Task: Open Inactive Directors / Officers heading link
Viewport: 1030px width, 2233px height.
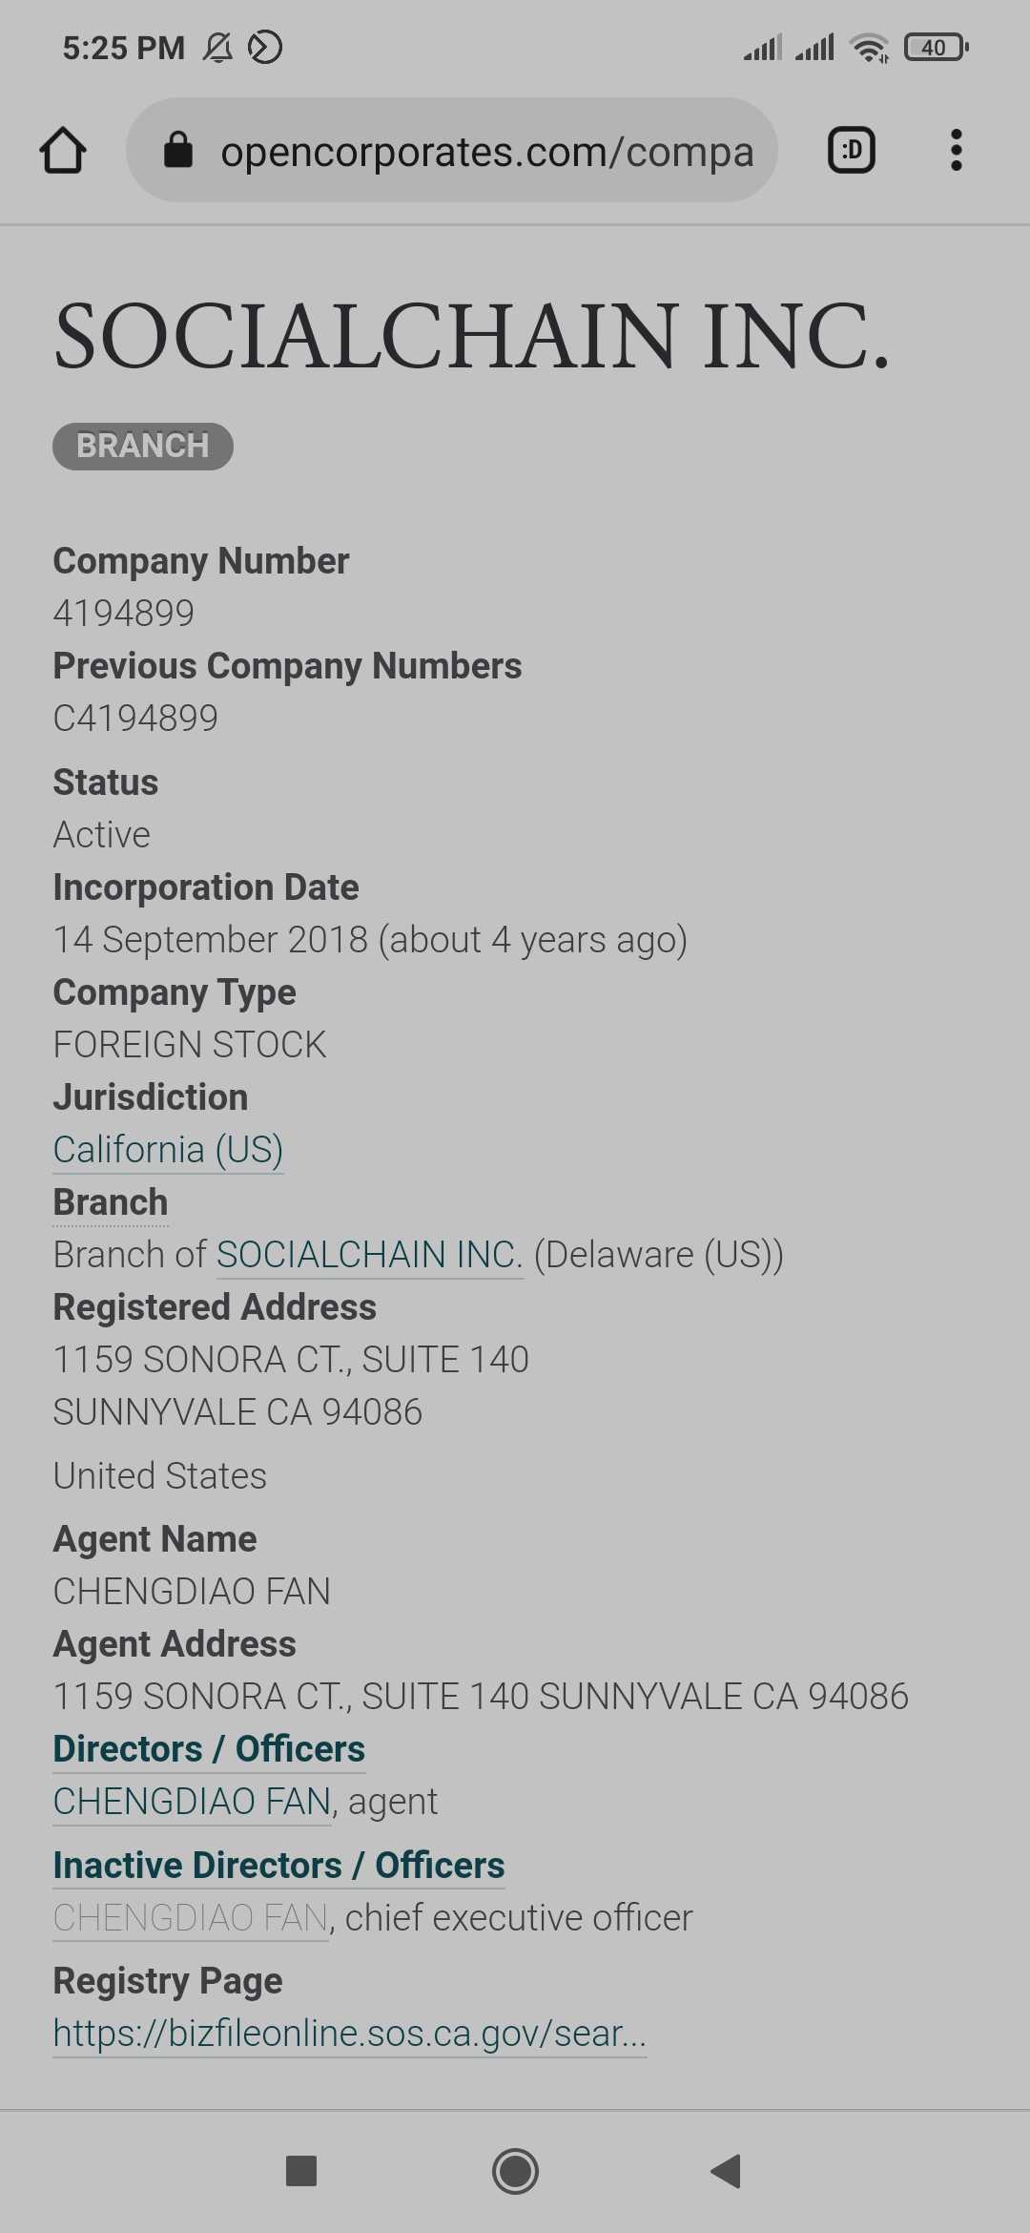Action: [278, 1866]
